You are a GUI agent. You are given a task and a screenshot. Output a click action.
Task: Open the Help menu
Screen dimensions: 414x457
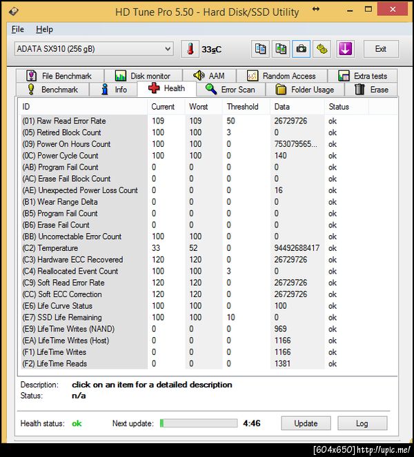click(x=44, y=30)
